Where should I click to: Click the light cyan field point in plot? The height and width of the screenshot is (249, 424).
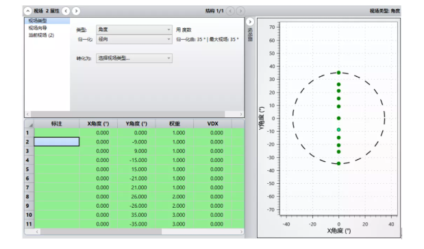point(338,130)
